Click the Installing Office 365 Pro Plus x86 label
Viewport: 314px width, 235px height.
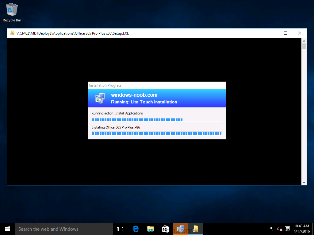116,127
